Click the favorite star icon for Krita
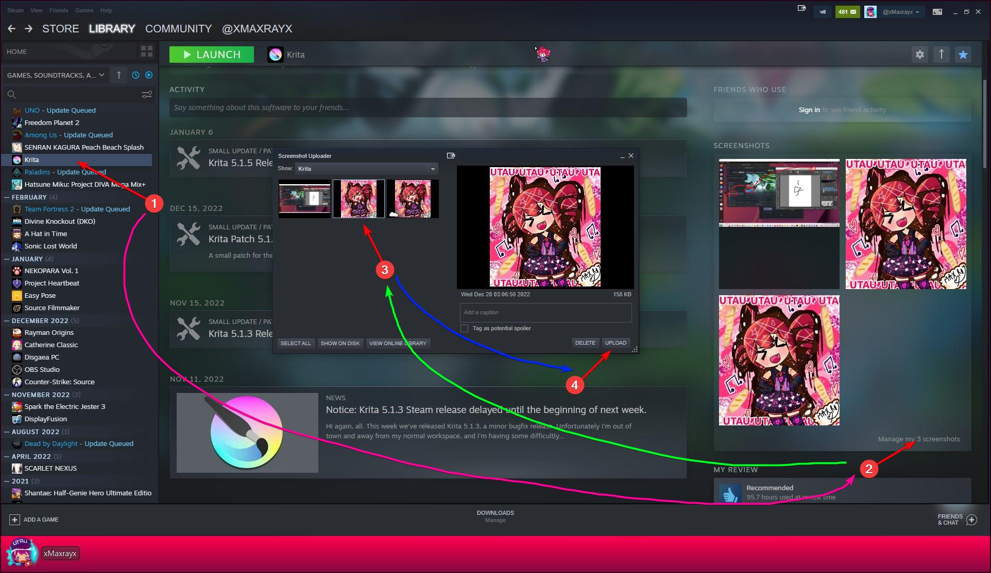The image size is (991, 573). [963, 54]
